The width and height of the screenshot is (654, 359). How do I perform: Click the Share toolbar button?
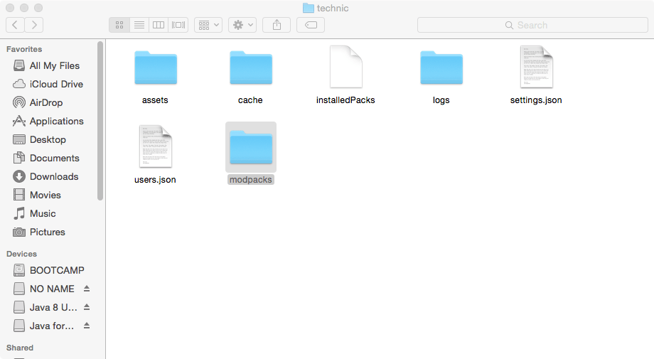coord(277,25)
